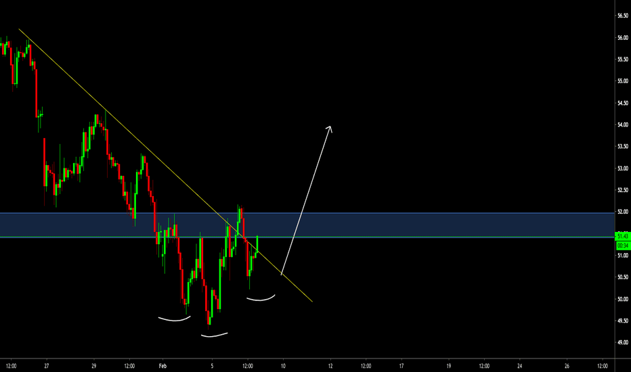631x372 pixels.
Task: Click the 52.00 price axis label
Action: point(623,212)
